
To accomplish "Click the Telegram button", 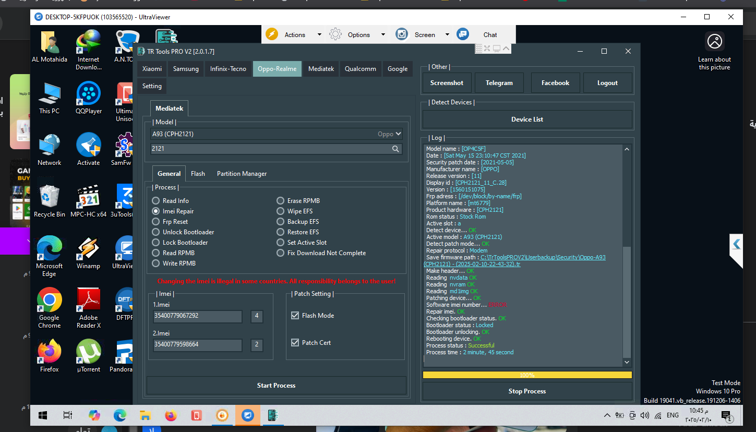I will (x=499, y=83).
